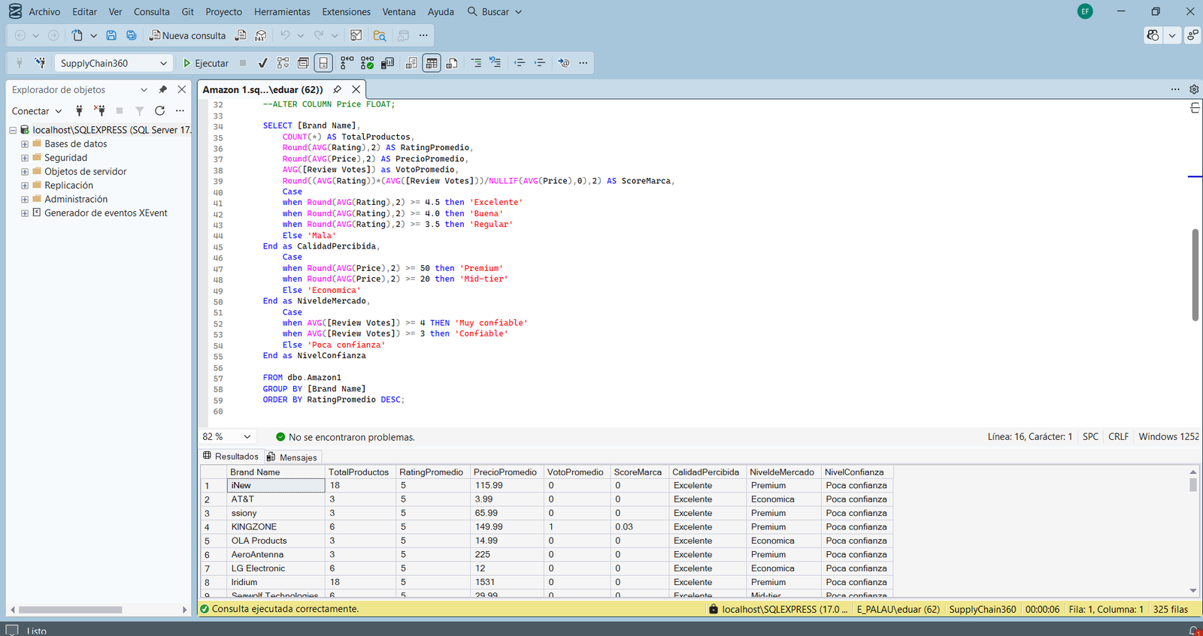
Task: Open the query editor settings gear
Action: click(1194, 89)
